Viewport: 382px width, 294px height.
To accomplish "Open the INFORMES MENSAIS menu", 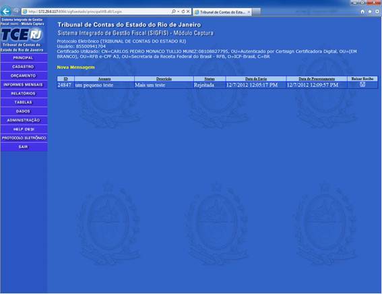I will tap(24, 84).
